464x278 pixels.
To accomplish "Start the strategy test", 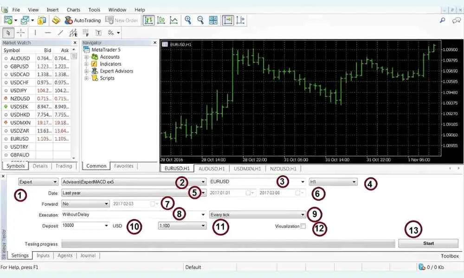I will point(428,243).
